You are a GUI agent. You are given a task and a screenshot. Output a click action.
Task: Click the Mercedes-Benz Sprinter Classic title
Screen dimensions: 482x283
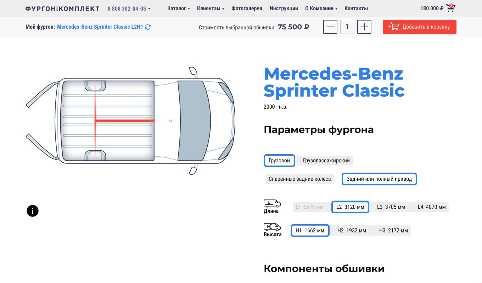pyautogui.click(x=334, y=82)
